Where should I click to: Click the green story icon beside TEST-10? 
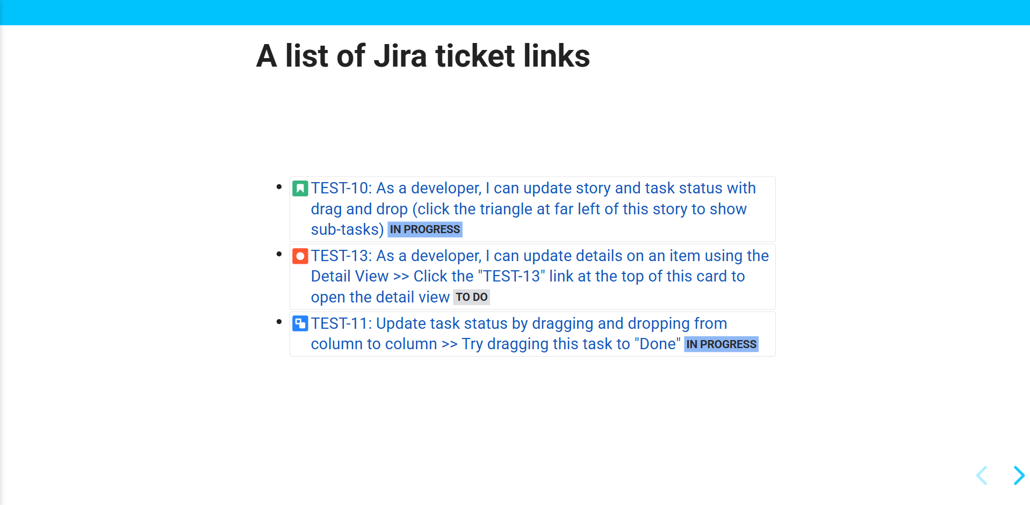(300, 189)
